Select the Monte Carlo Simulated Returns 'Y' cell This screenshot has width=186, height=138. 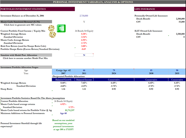[84, 22]
